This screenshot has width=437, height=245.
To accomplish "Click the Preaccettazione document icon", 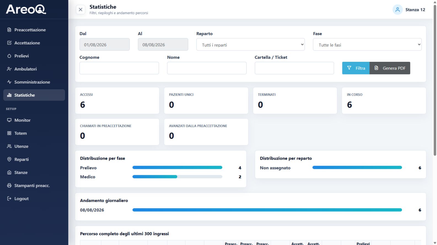I will (x=9, y=30).
